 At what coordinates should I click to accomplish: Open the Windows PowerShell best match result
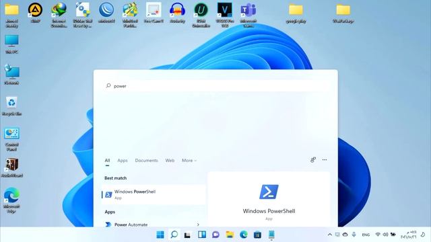[x=154, y=194]
